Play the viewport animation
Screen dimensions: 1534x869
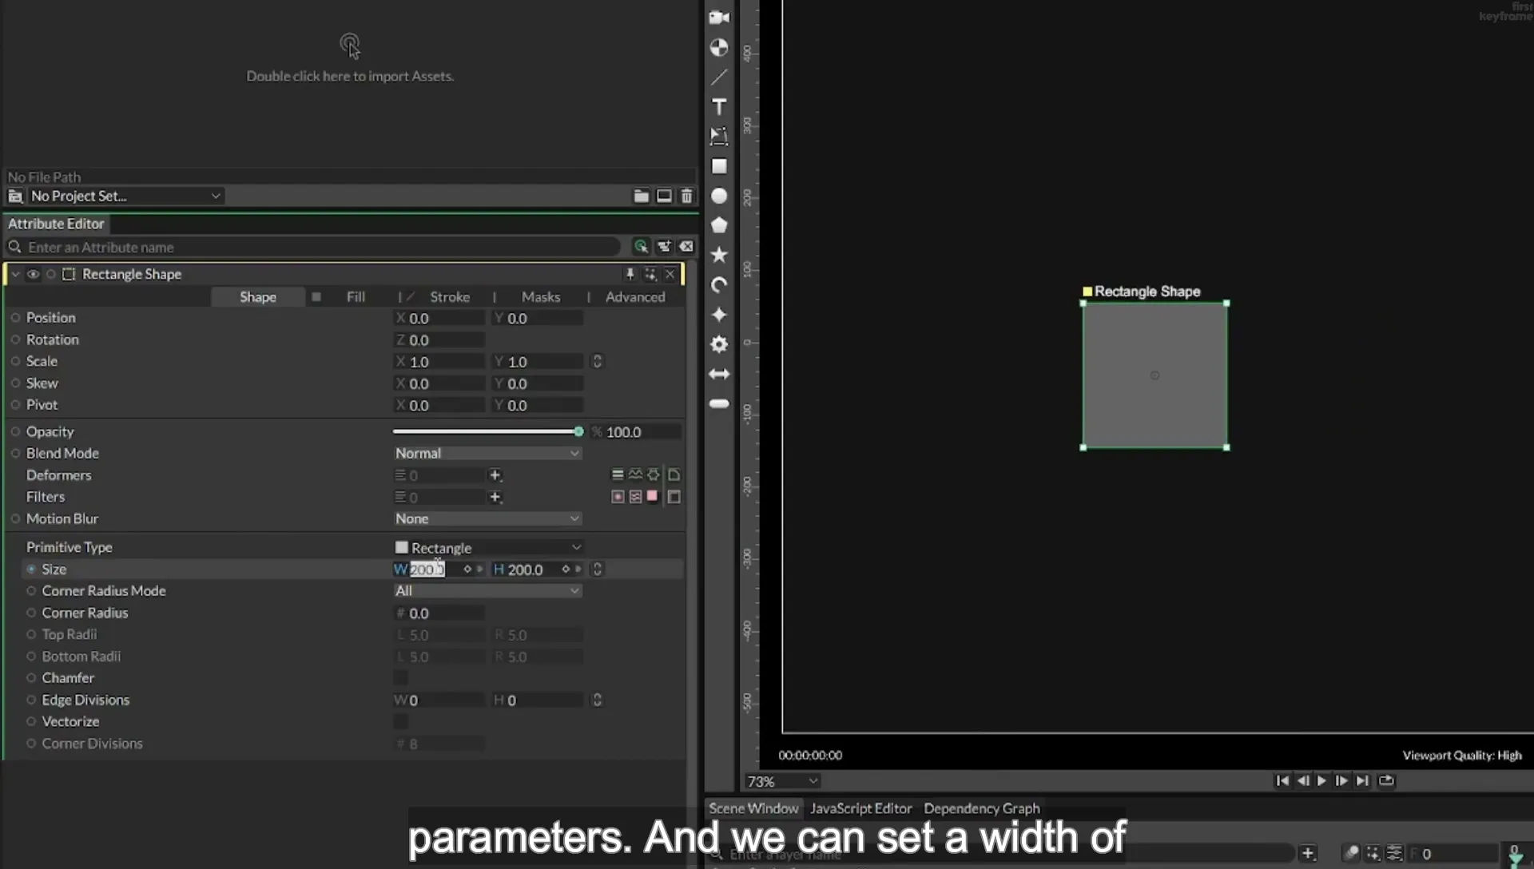coord(1321,781)
